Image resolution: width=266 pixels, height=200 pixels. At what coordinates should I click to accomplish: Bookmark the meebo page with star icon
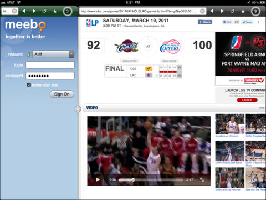pyautogui.click(x=55, y=11)
